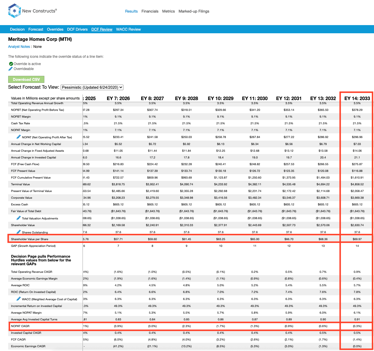Click the EY 11: 2030 column header
Viewport: 374px width, 351px height.
tap(255, 98)
